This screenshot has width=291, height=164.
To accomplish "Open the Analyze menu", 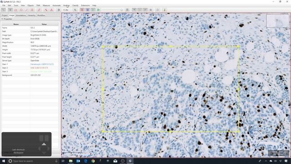I will click(66, 5).
